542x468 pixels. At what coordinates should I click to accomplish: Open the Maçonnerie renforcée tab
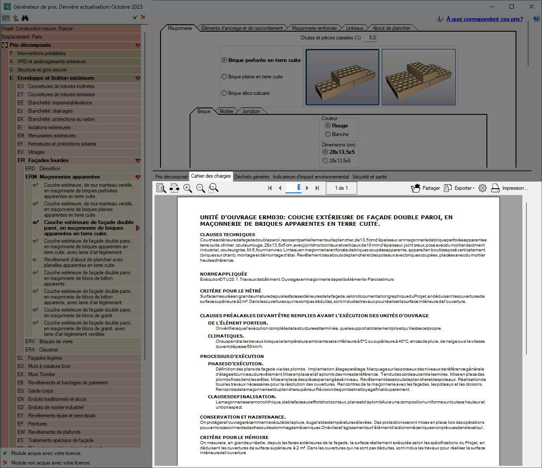pos(314,28)
